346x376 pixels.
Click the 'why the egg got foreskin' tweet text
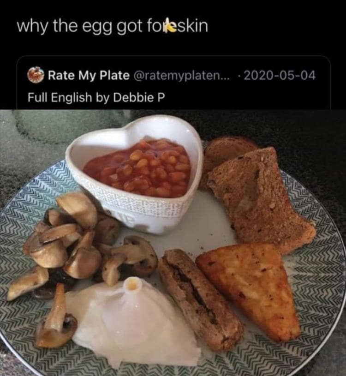point(113,27)
